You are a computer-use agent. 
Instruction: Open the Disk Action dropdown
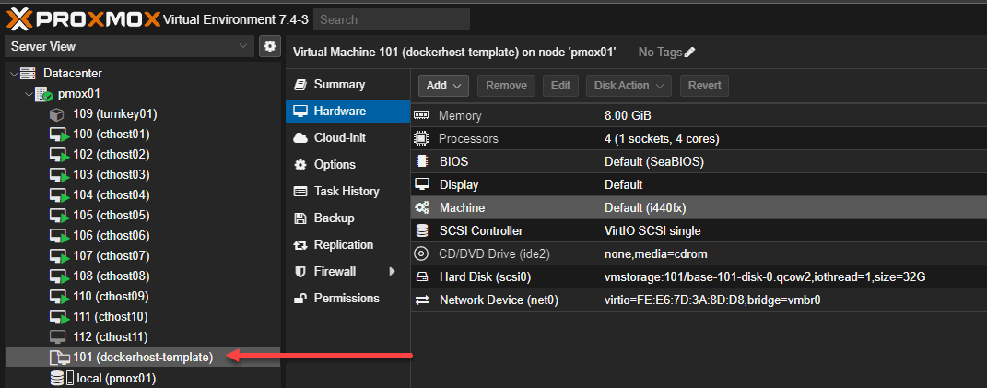point(629,86)
